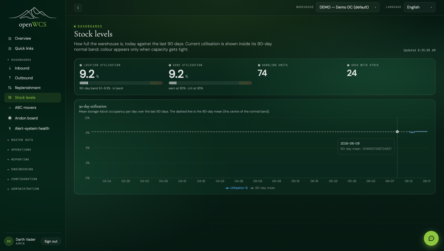Expand the Configuration section
Screen dimensions: 444x251
(22, 179)
